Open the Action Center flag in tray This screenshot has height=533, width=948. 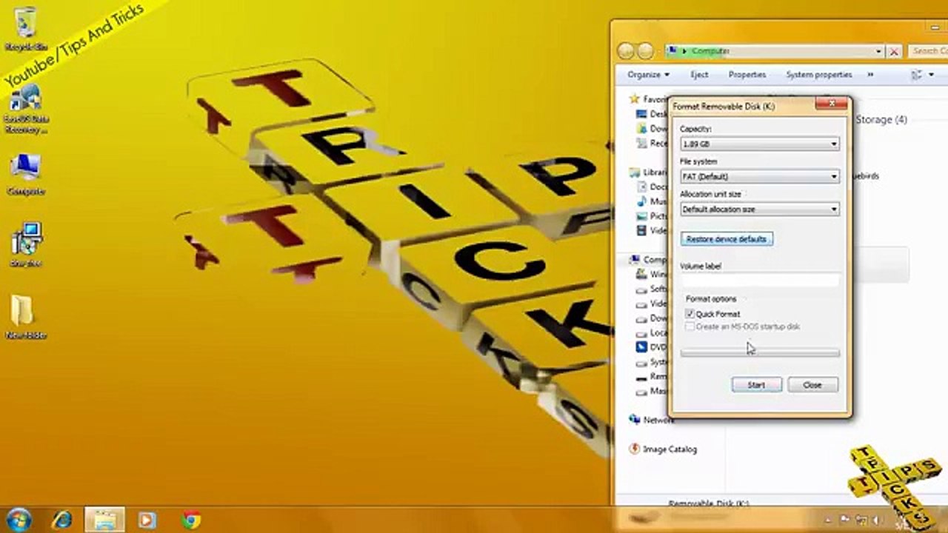844,520
